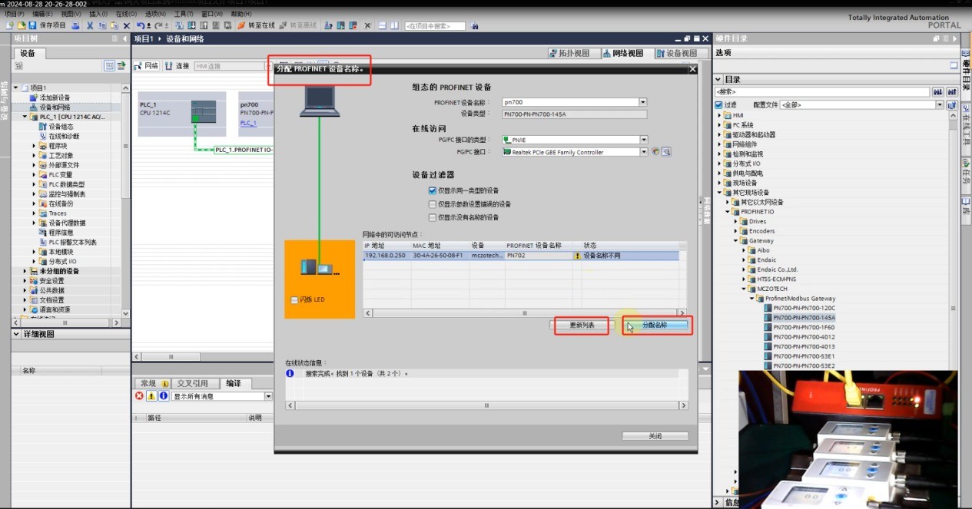
Task: Click the New project icon in the toolbar
Action: coord(9,25)
